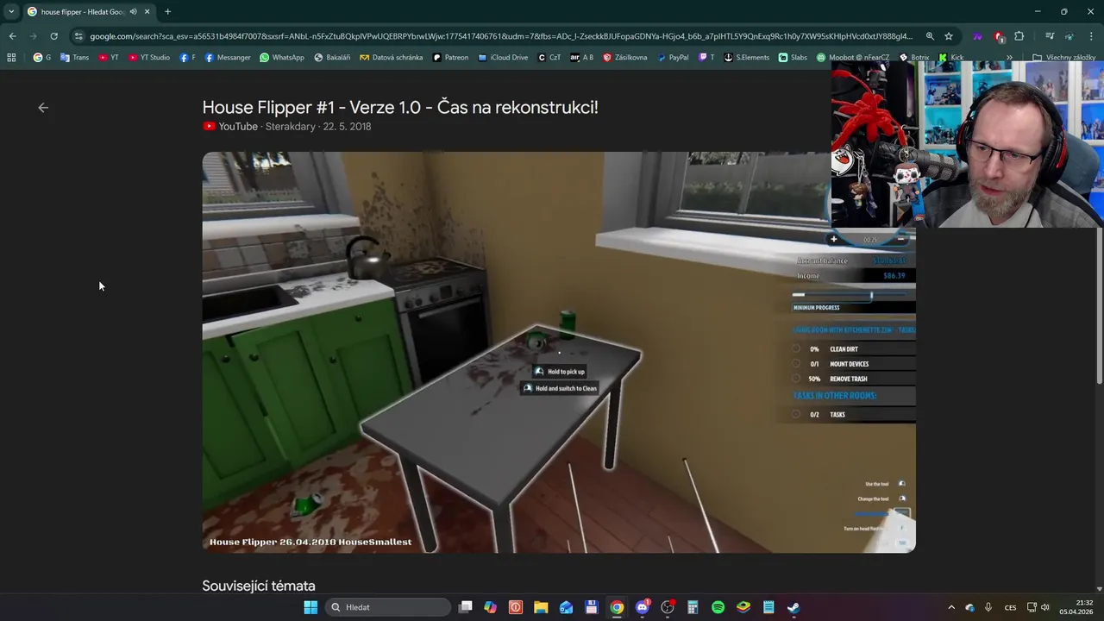The width and height of the screenshot is (1104, 621).
Task: Open the Datová schránka bookmark
Action: (x=392, y=58)
